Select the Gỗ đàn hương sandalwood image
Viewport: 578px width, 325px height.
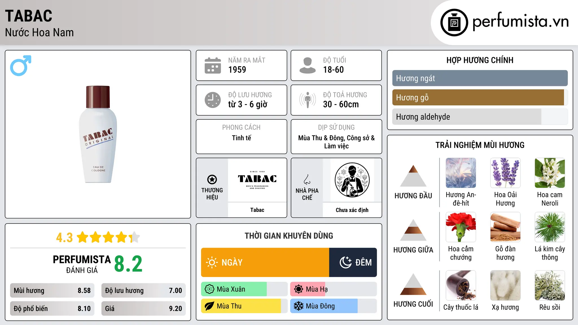point(505,227)
